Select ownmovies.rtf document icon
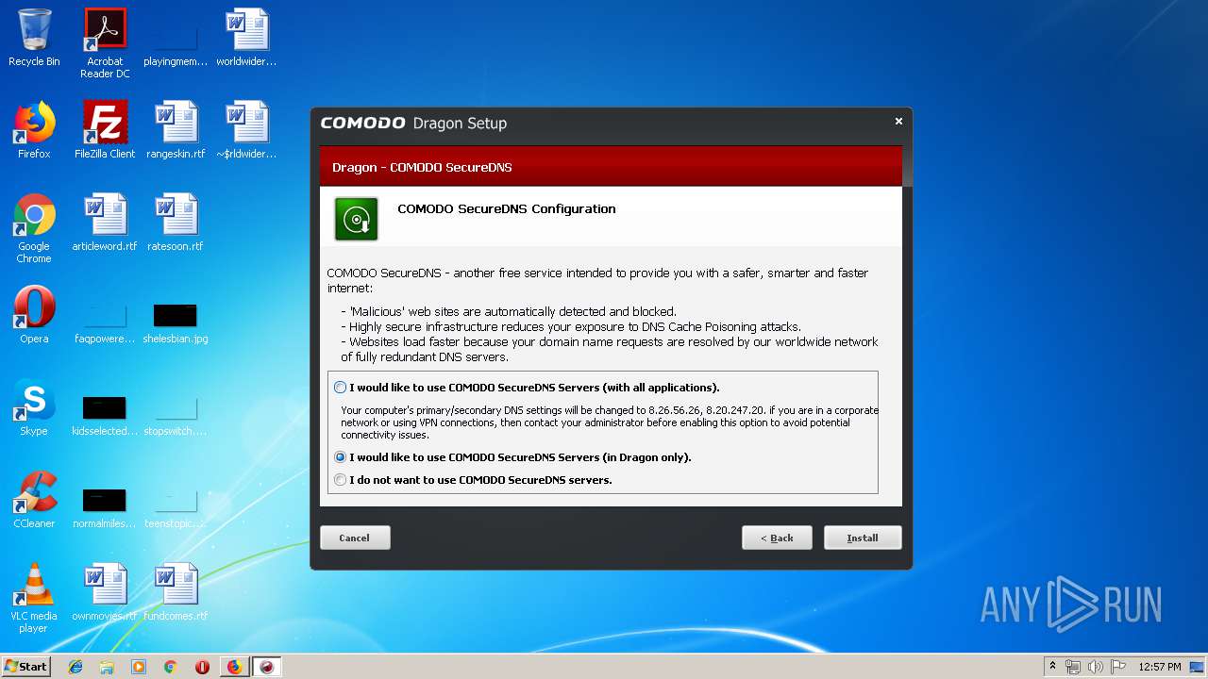This screenshot has height=679, width=1208. 105,592
